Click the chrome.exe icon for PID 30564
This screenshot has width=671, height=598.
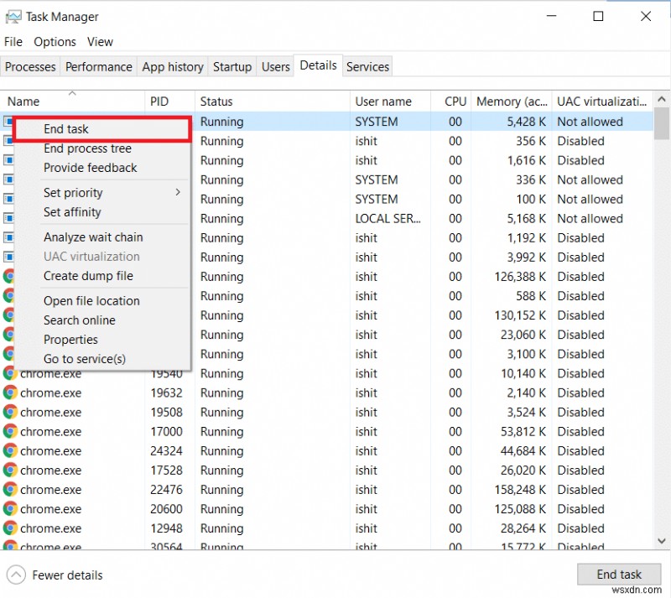(10, 546)
